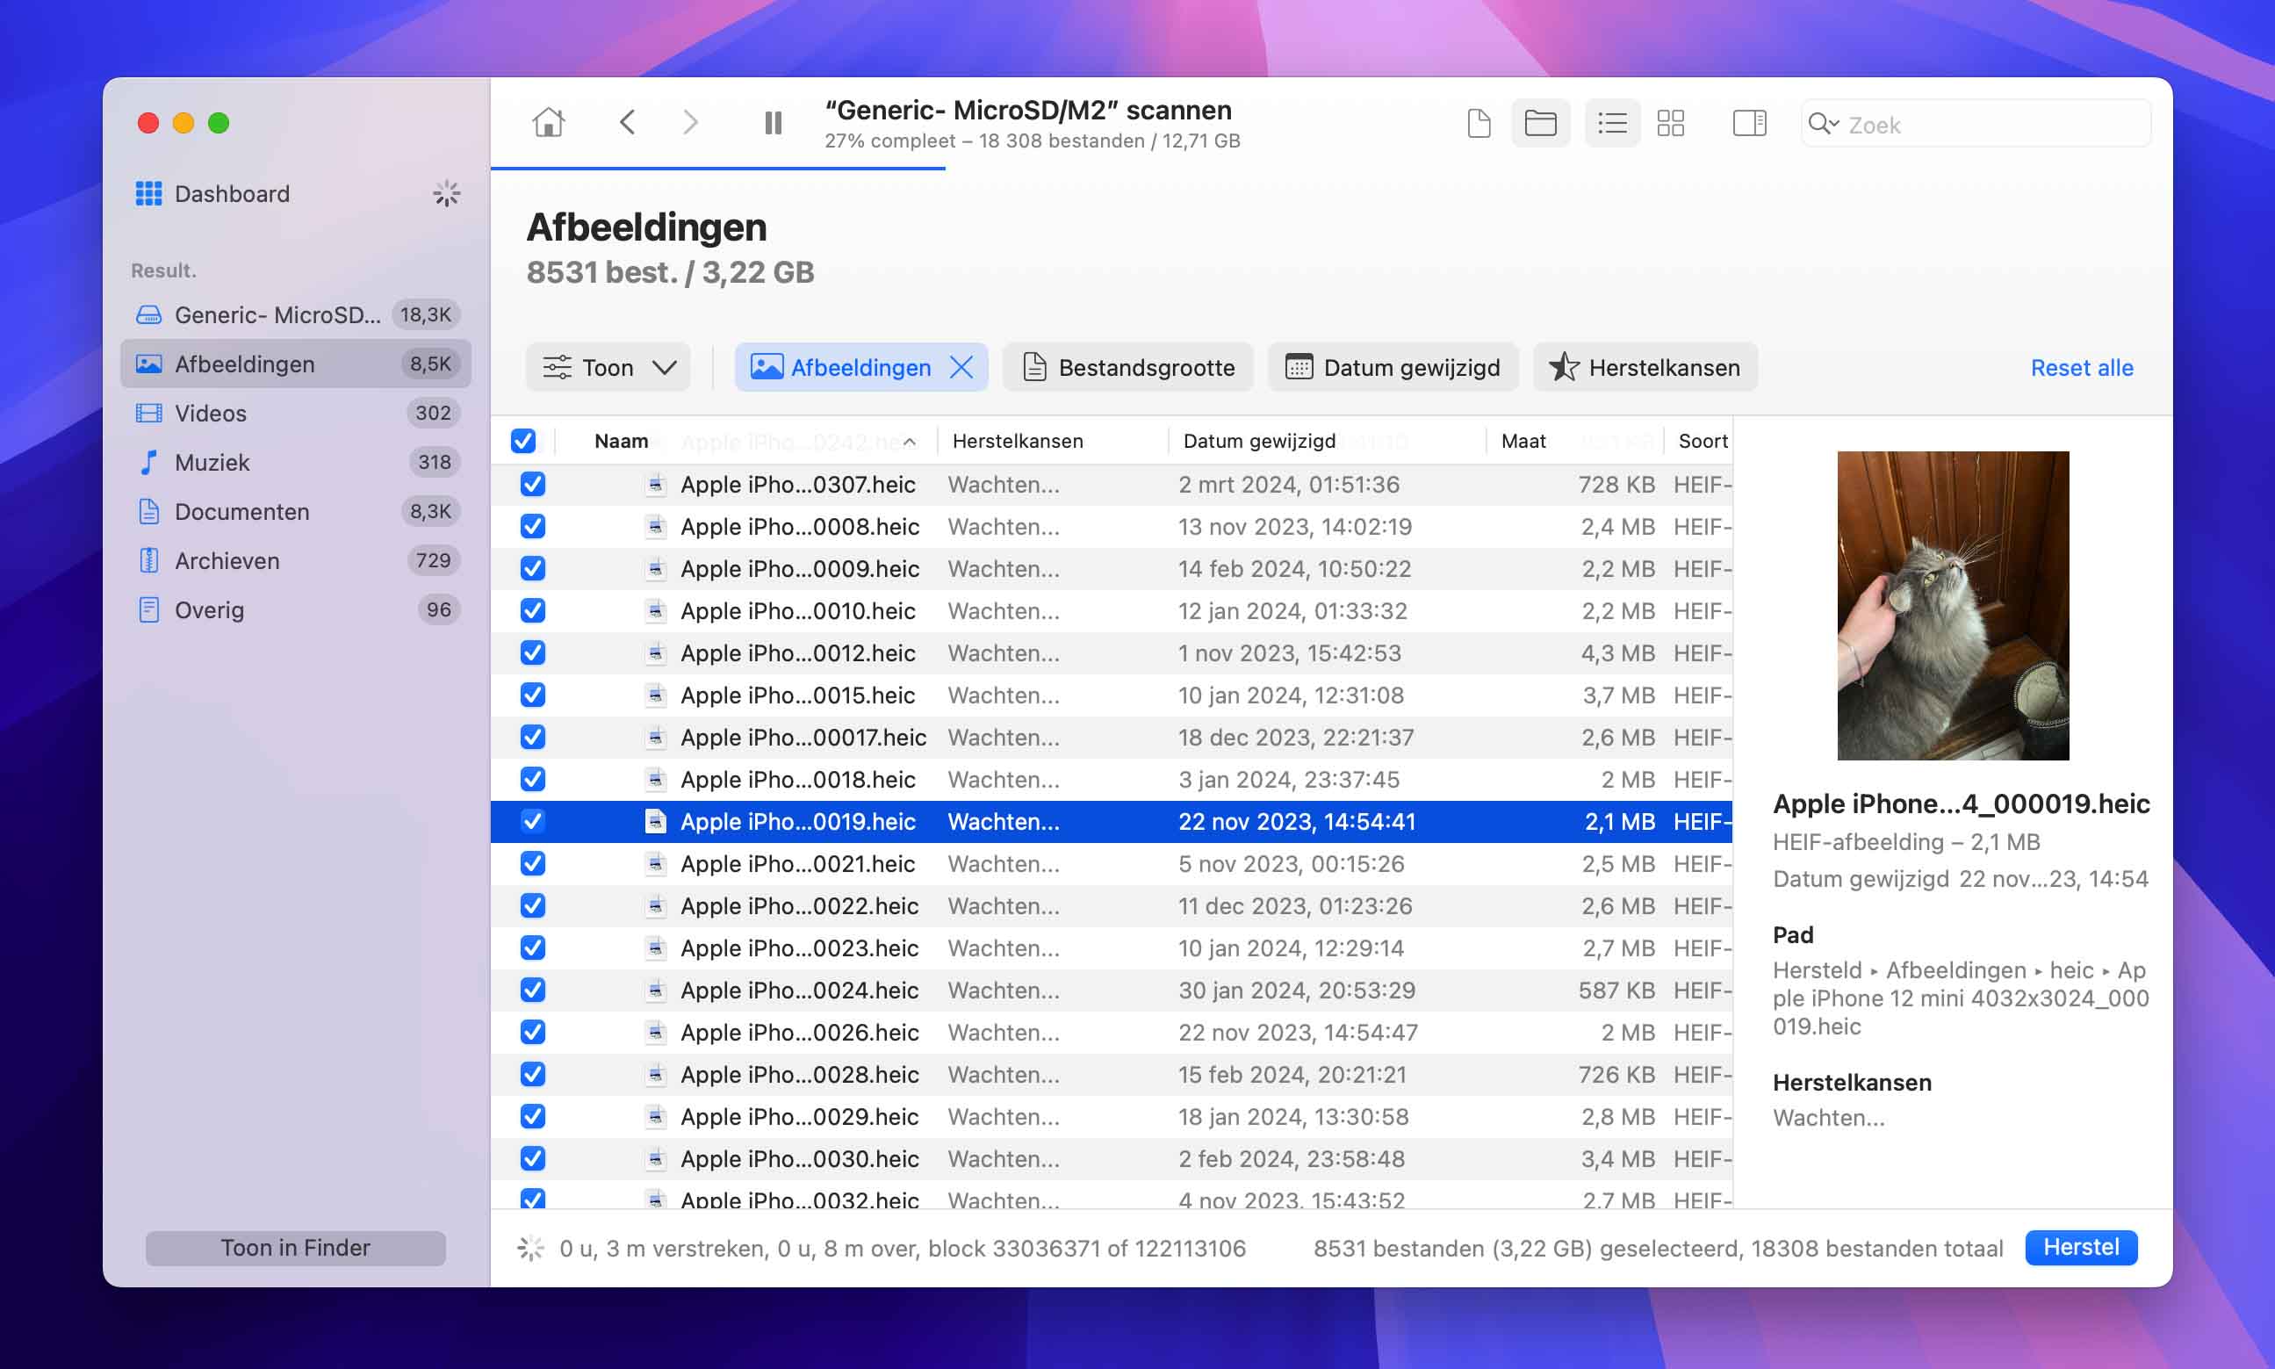The width and height of the screenshot is (2275, 1369).
Task: Click file icon of Apple iPho...0026.heic
Action: coord(655,1033)
